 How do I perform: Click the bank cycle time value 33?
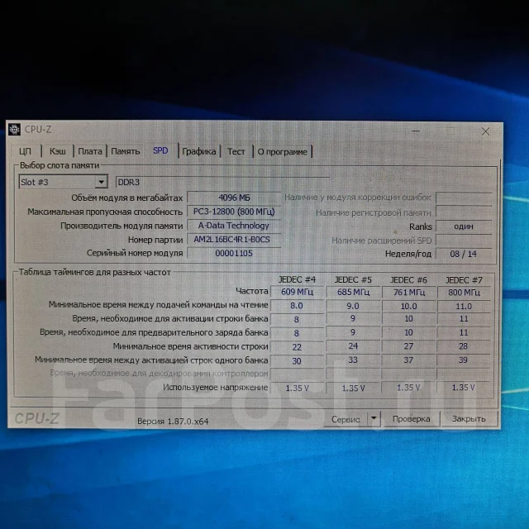[353, 360]
